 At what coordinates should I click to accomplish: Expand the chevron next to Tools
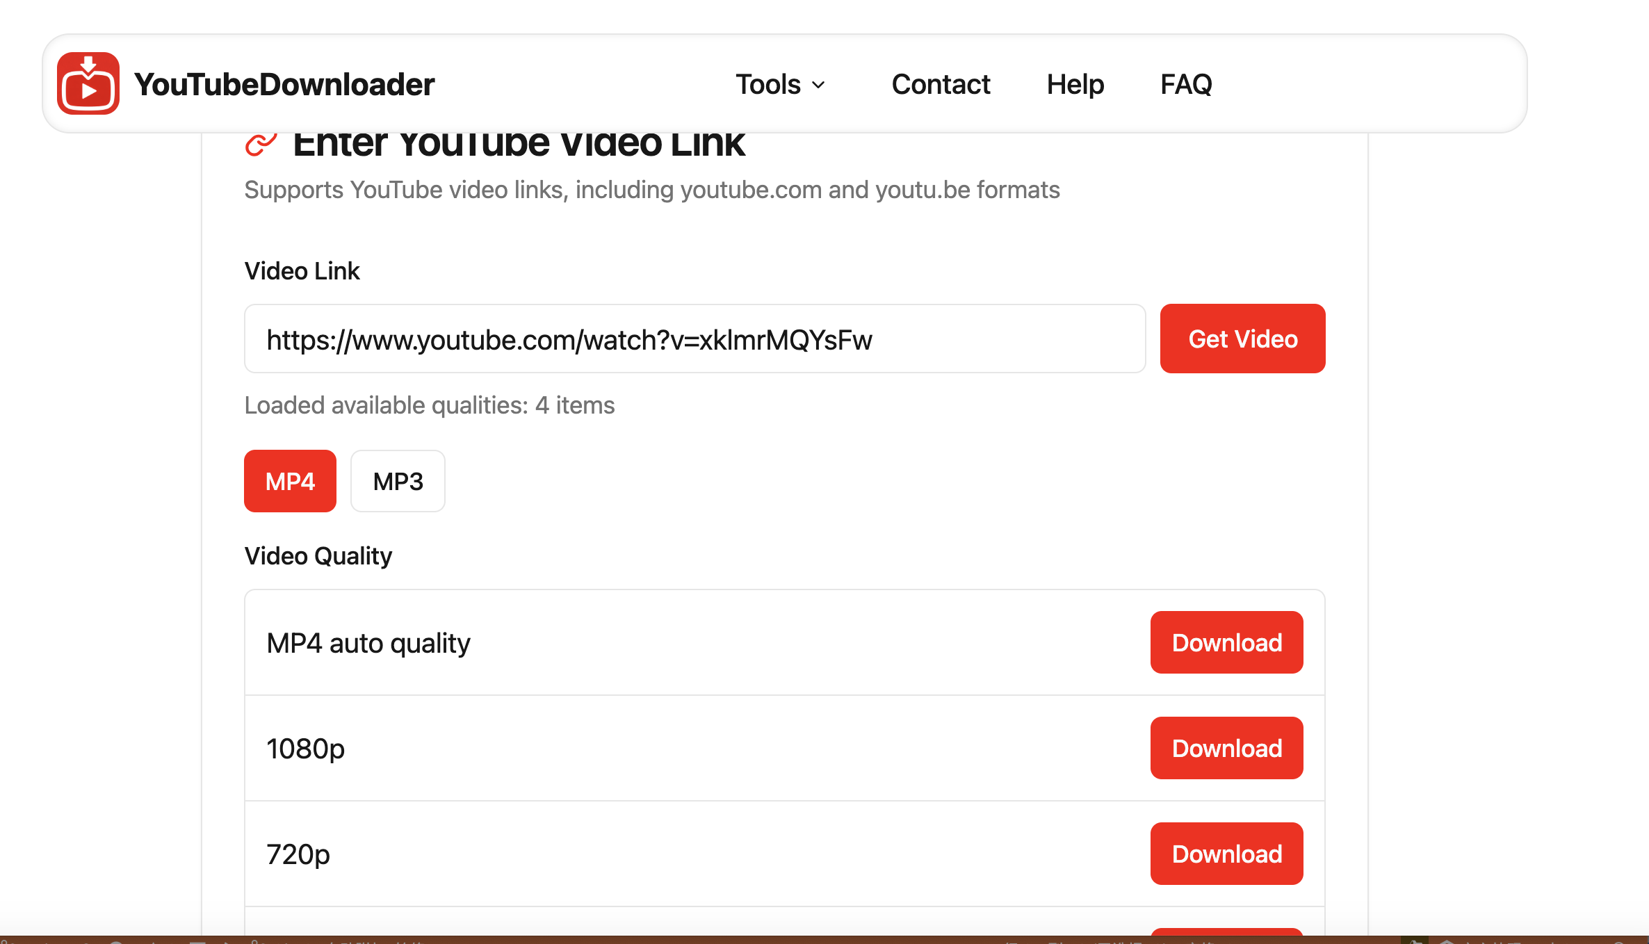tap(818, 86)
